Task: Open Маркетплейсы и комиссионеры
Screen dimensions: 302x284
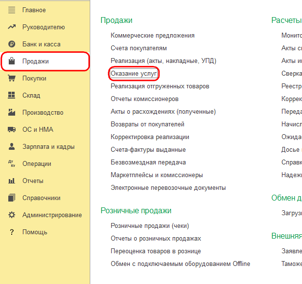Action: coord(157,175)
